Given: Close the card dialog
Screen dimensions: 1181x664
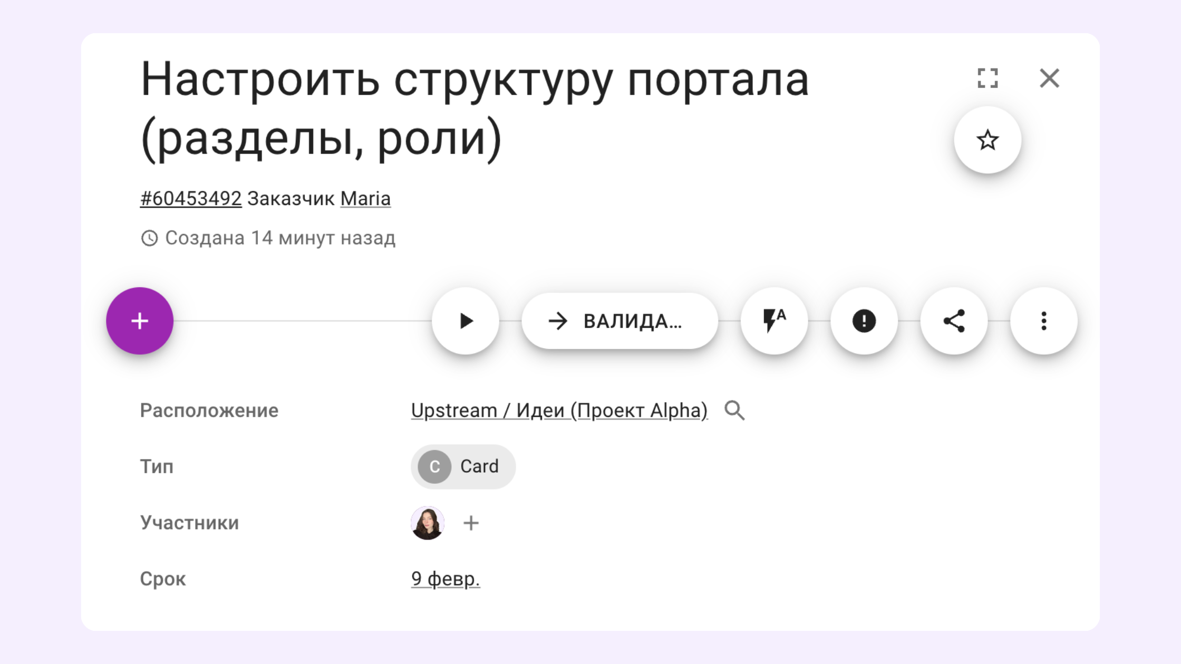Looking at the screenshot, I should click(x=1049, y=79).
